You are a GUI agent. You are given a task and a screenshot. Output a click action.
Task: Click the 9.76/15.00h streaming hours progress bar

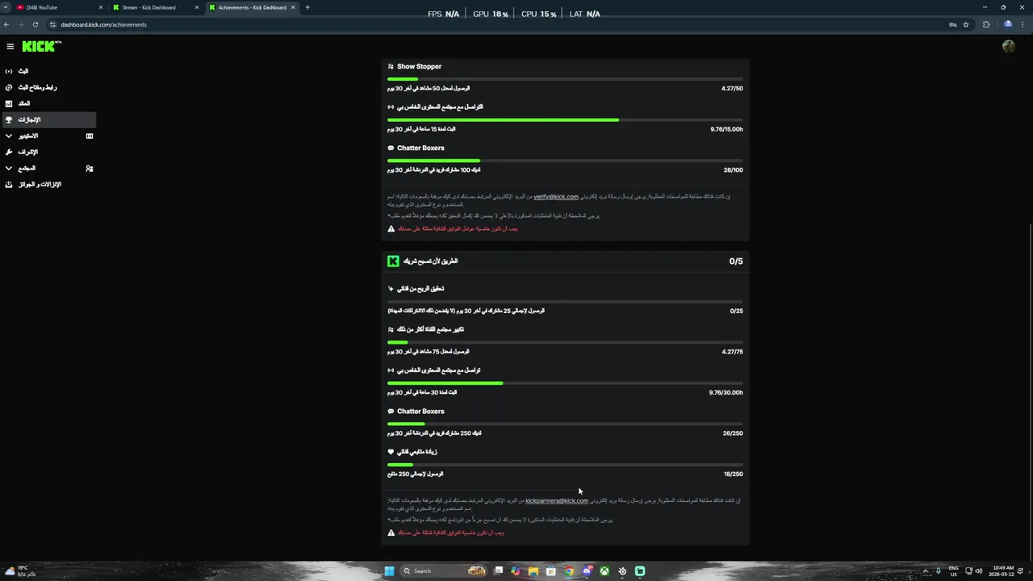tap(565, 119)
